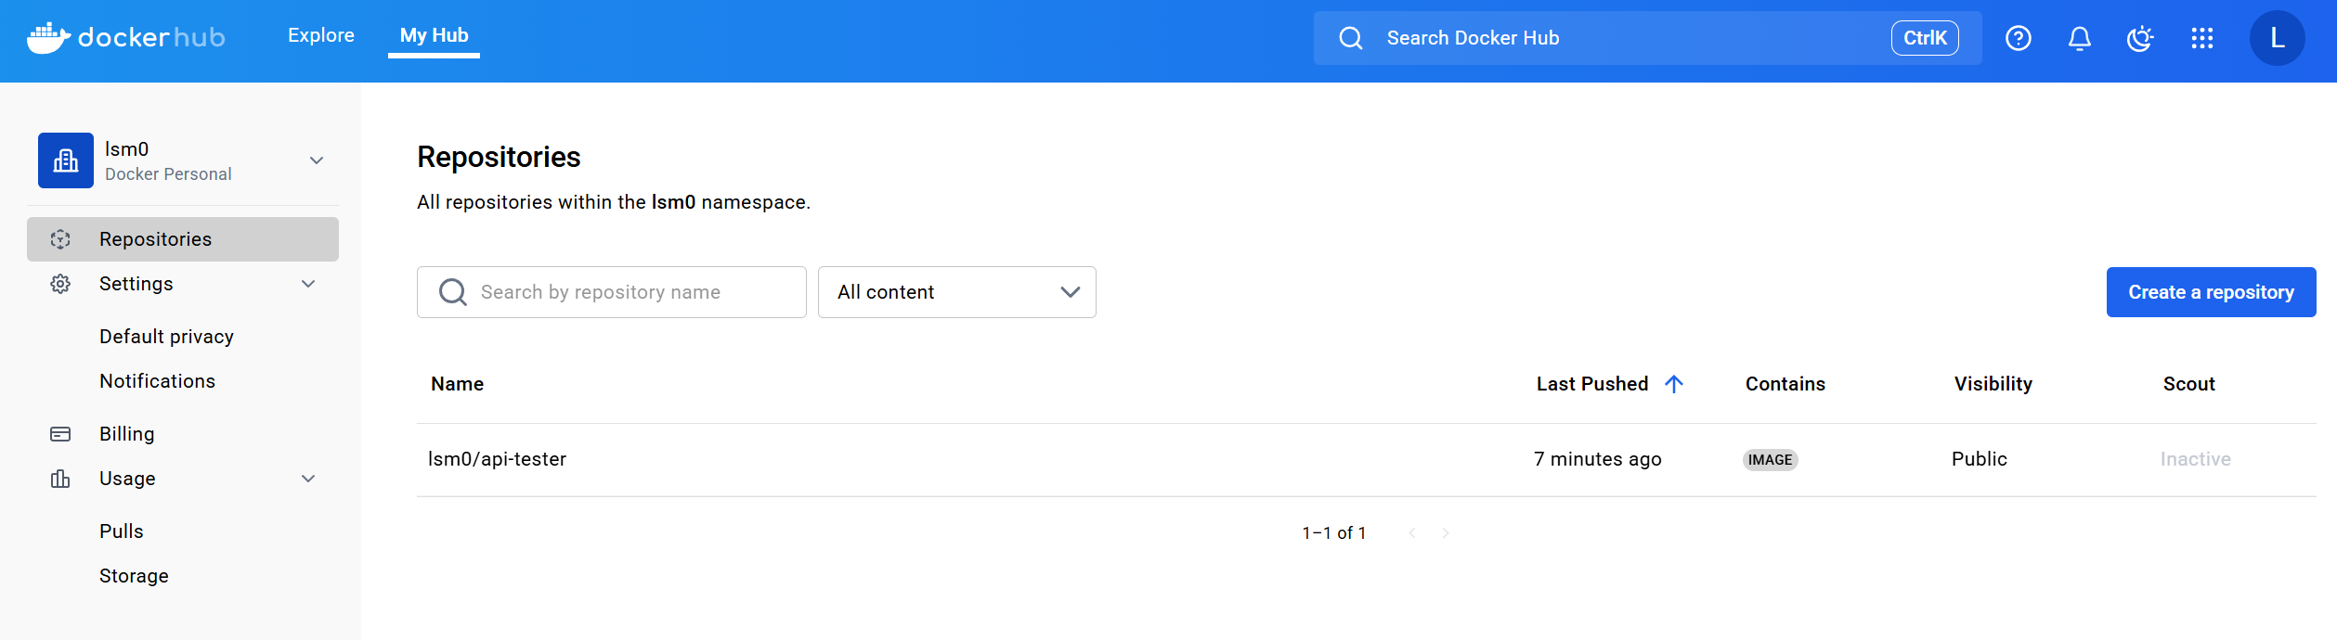Click the '7 minutes ago' cell
This screenshot has height=640, width=2337.
[1597, 459]
